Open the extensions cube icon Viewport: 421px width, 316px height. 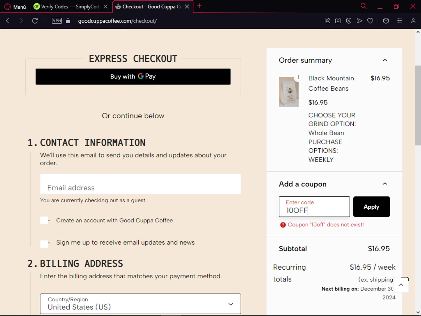point(386,21)
